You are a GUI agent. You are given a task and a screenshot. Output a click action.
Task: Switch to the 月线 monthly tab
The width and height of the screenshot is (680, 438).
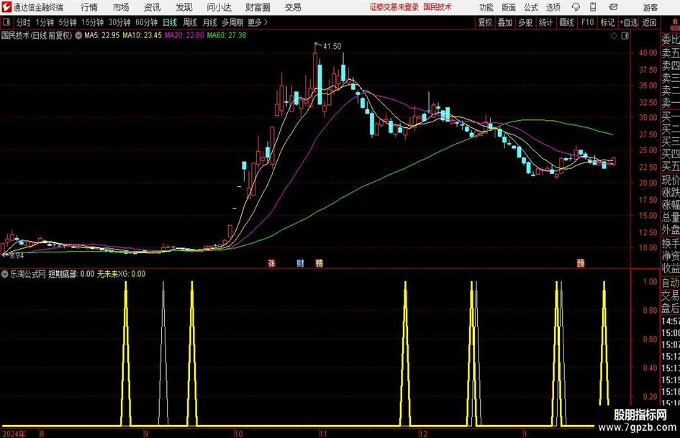(210, 22)
